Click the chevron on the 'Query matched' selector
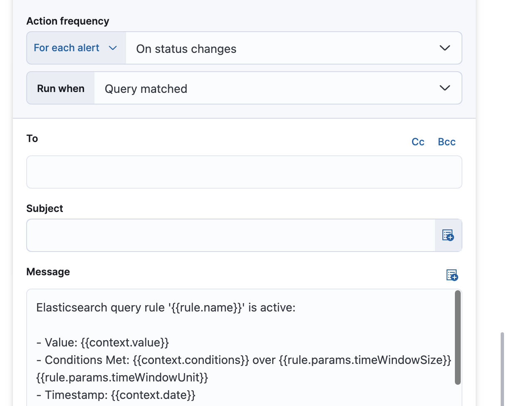Screen dimensions: 509x406 [444, 88]
